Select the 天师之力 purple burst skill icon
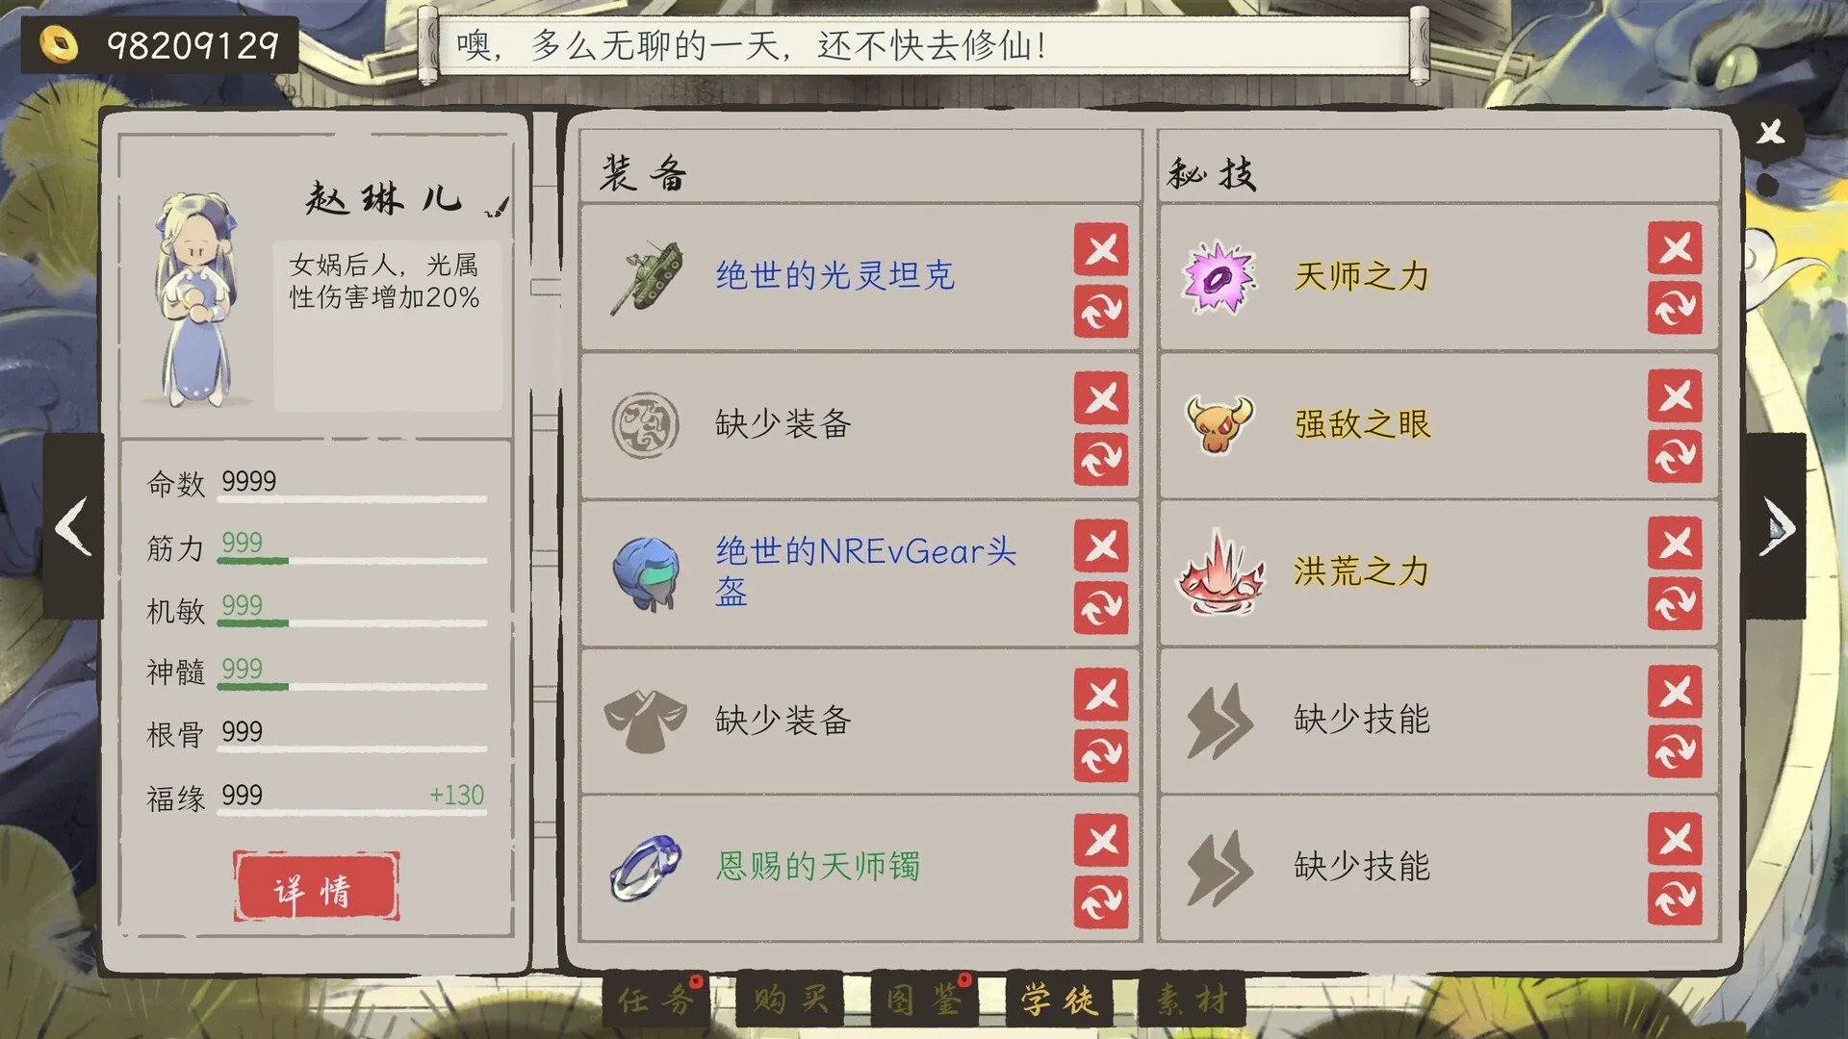Screen dimensions: 1848x1039 click(1219, 277)
